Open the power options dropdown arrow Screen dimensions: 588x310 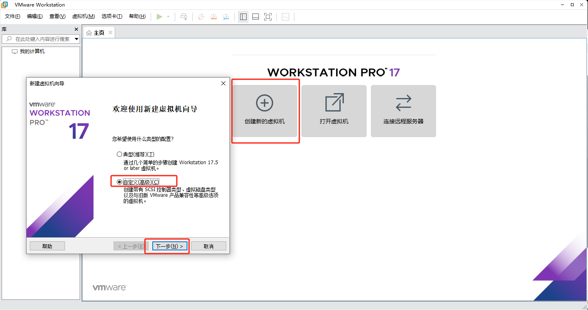(x=168, y=17)
